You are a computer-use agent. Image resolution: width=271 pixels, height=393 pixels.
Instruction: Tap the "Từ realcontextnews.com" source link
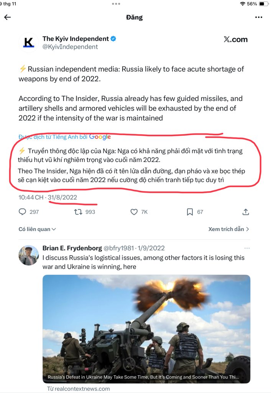[x=78, y=389]
